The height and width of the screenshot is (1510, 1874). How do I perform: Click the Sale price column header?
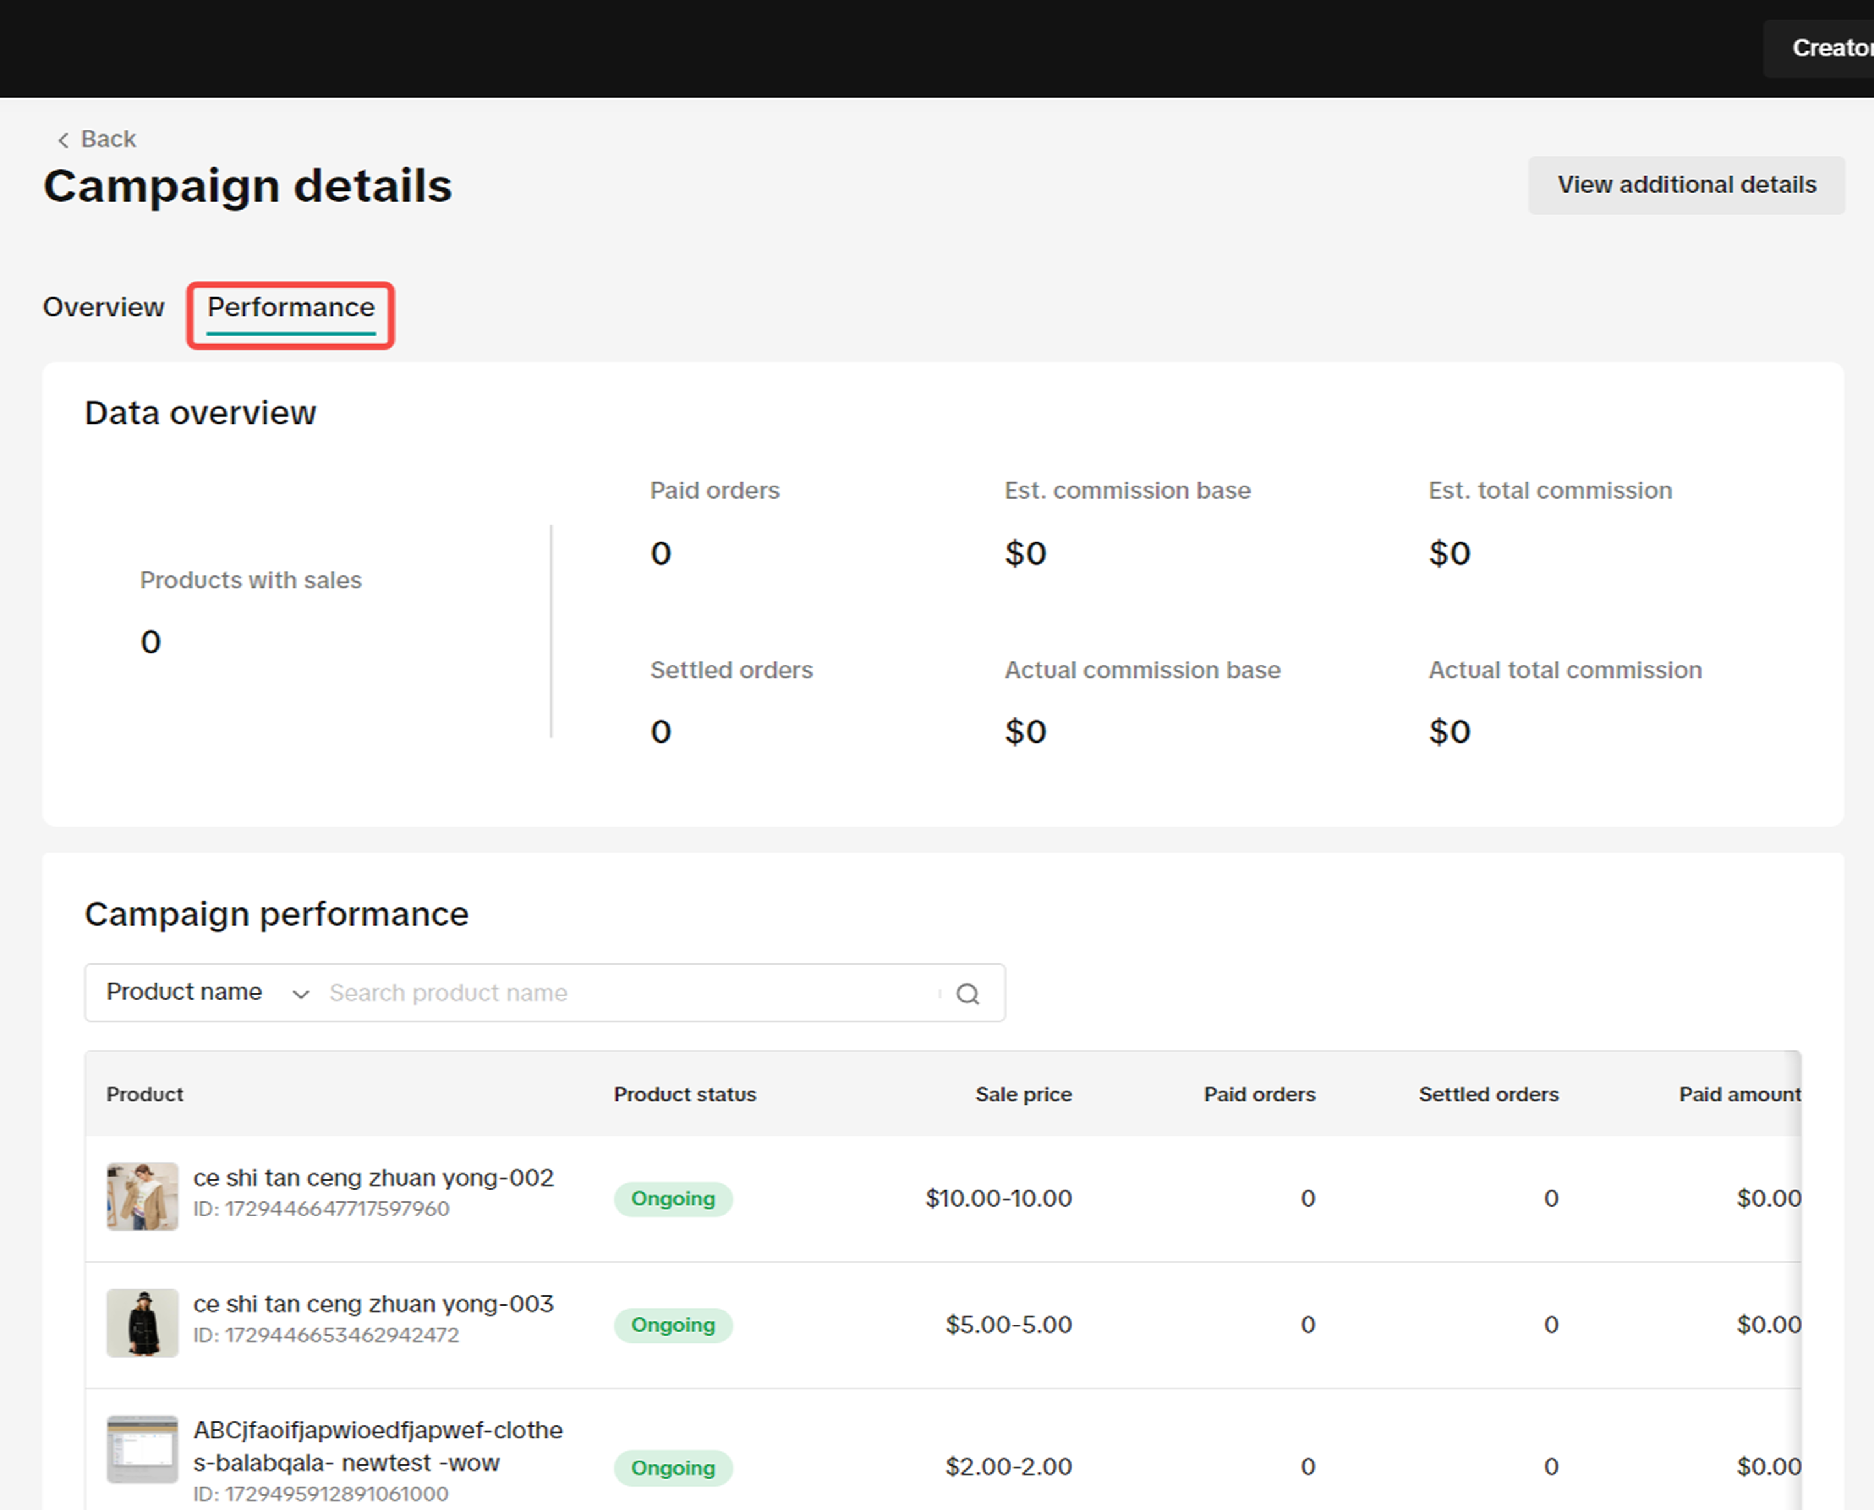point(1023,1094)
